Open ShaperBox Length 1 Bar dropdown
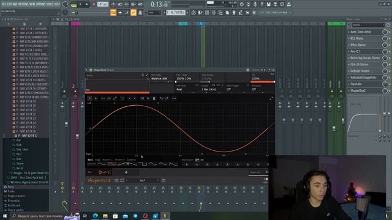This screenshot has width=392, height=220. pyautogui.click(x=212, y=88)
